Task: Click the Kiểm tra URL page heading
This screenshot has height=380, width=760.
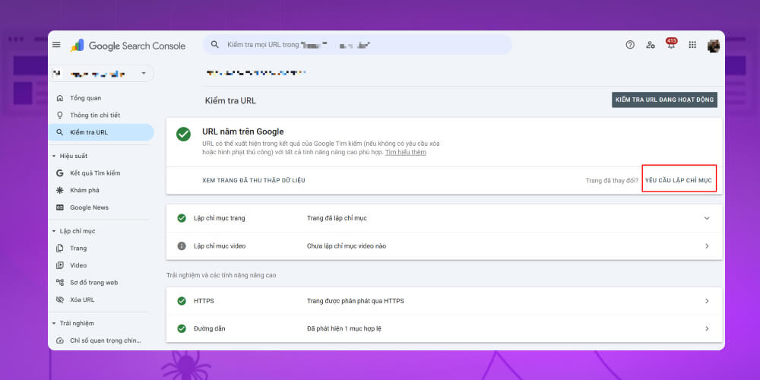Action: (230, 101)
